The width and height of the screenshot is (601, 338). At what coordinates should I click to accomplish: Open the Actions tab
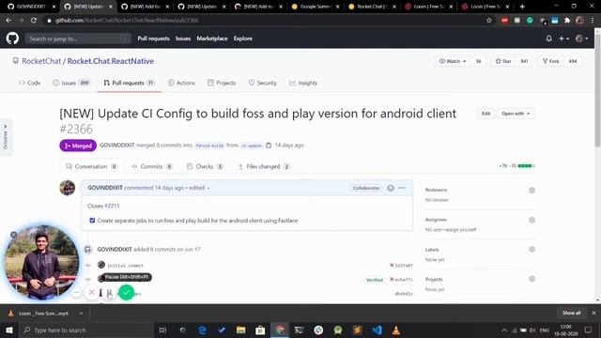181,83
